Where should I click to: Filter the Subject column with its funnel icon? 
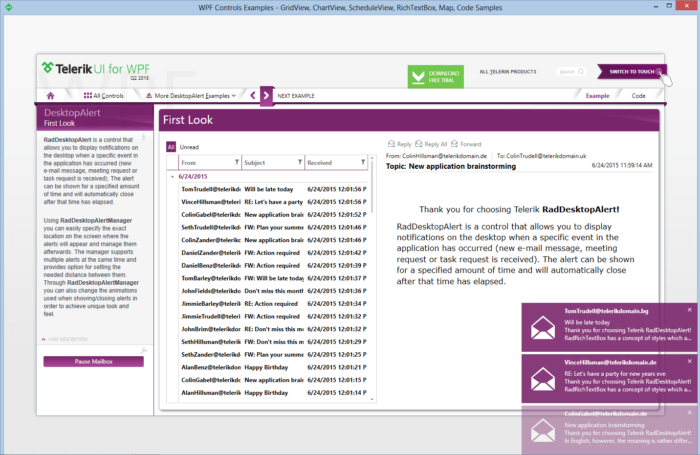300,162
